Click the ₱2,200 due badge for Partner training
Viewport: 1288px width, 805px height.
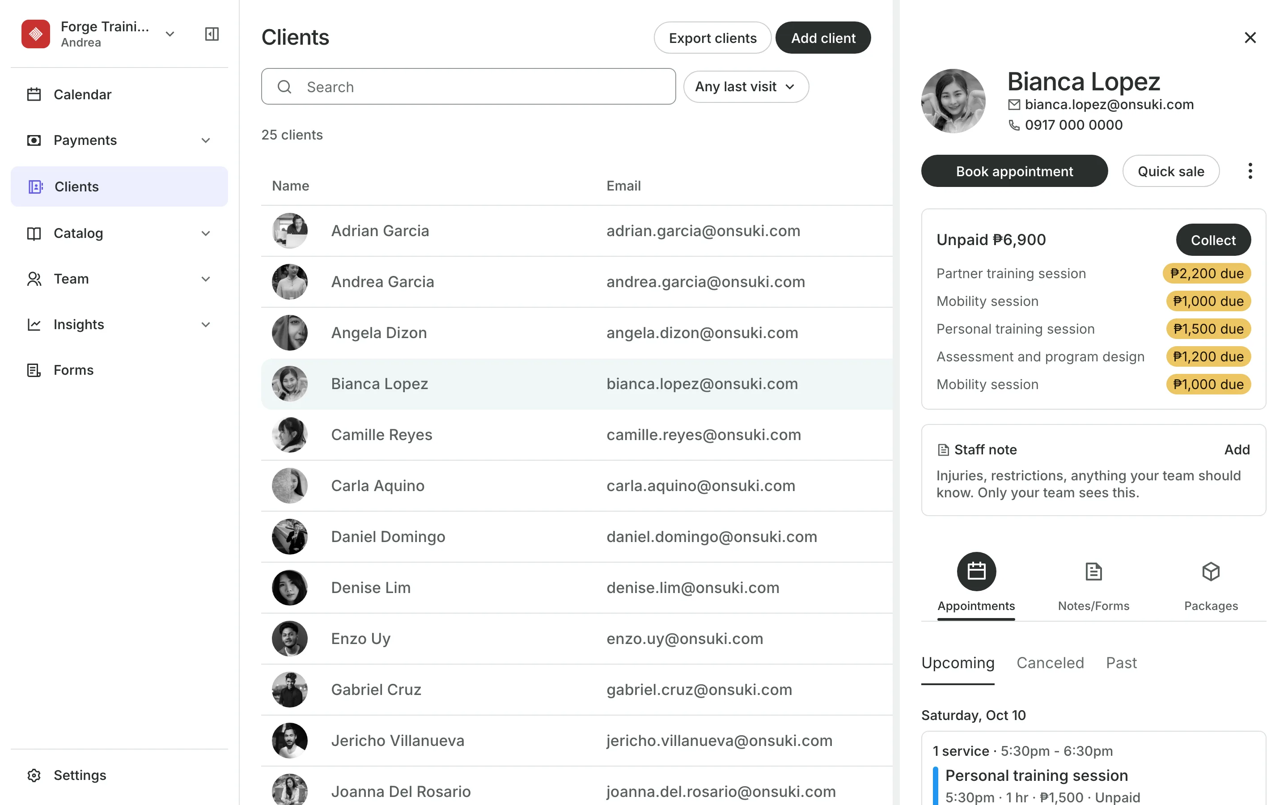click(x=1207, y=274)
